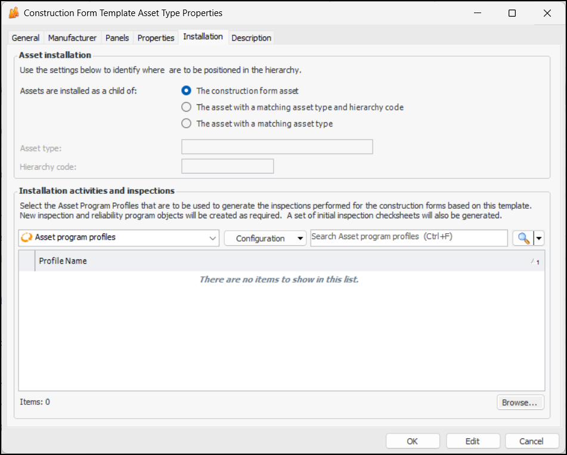Click the Edit button
The image size is (567, 455).
[472, 441]
